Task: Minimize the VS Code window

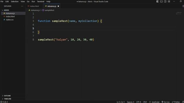Action: click(x=174, y=1)
